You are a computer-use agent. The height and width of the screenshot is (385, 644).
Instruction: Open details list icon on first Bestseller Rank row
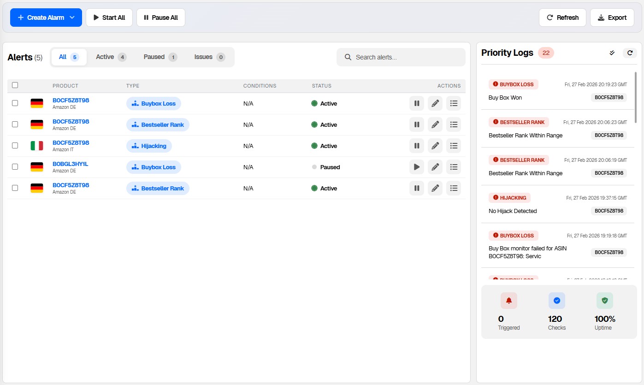(453, 124)
